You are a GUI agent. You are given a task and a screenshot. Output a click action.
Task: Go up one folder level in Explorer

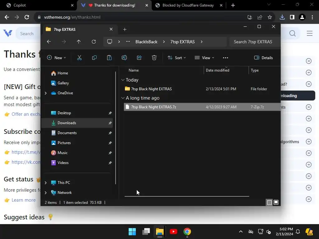[79, 42]
